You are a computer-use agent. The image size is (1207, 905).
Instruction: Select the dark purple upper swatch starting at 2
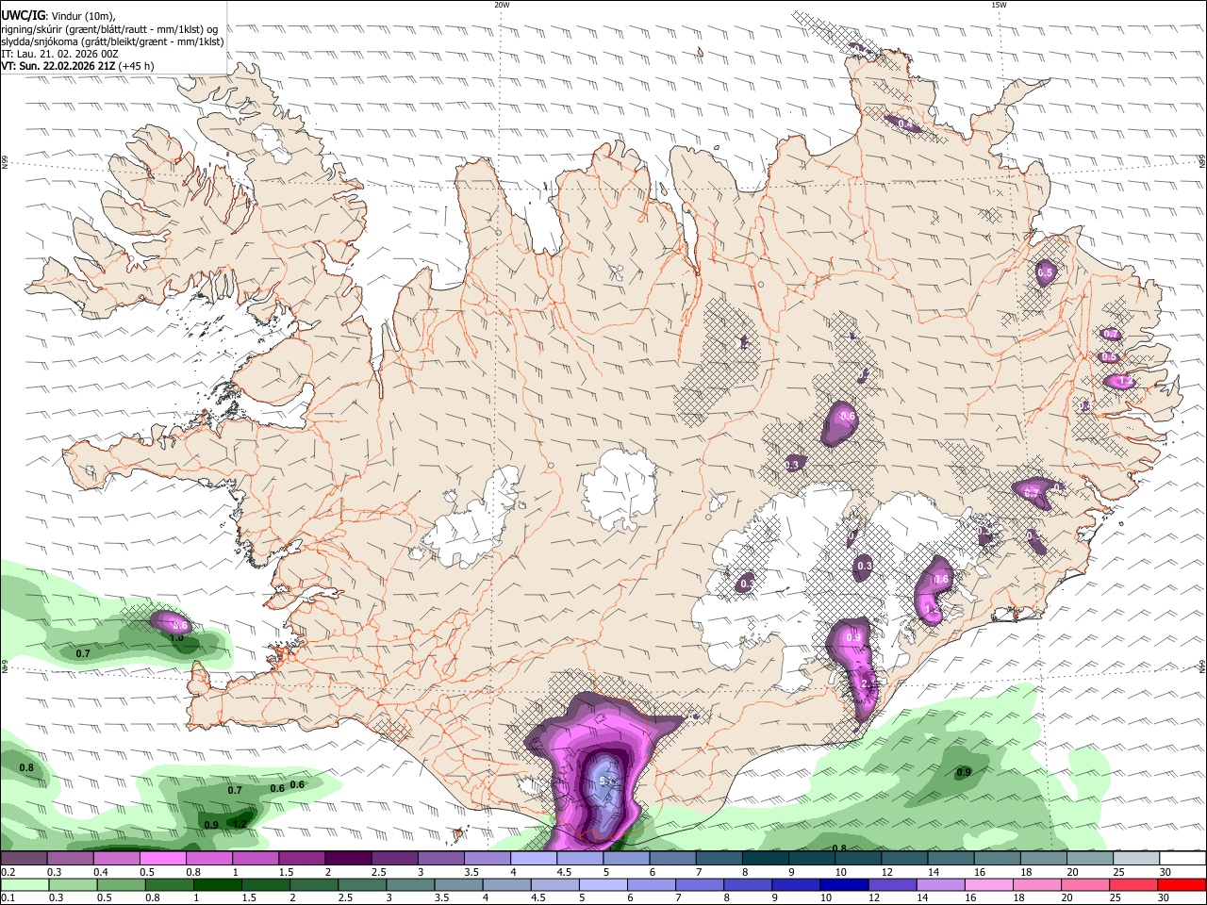click(347, 859)
